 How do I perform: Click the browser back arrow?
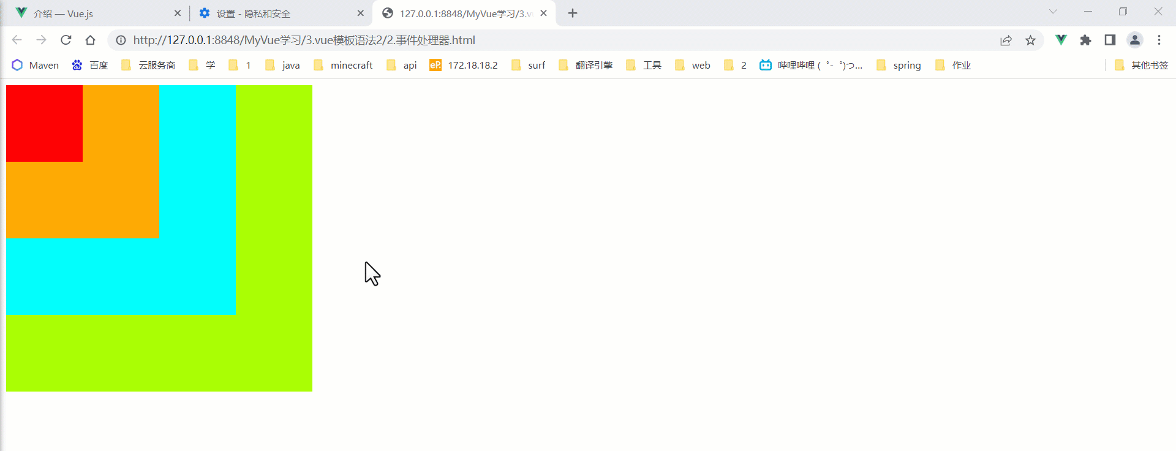tap(17, 40)
